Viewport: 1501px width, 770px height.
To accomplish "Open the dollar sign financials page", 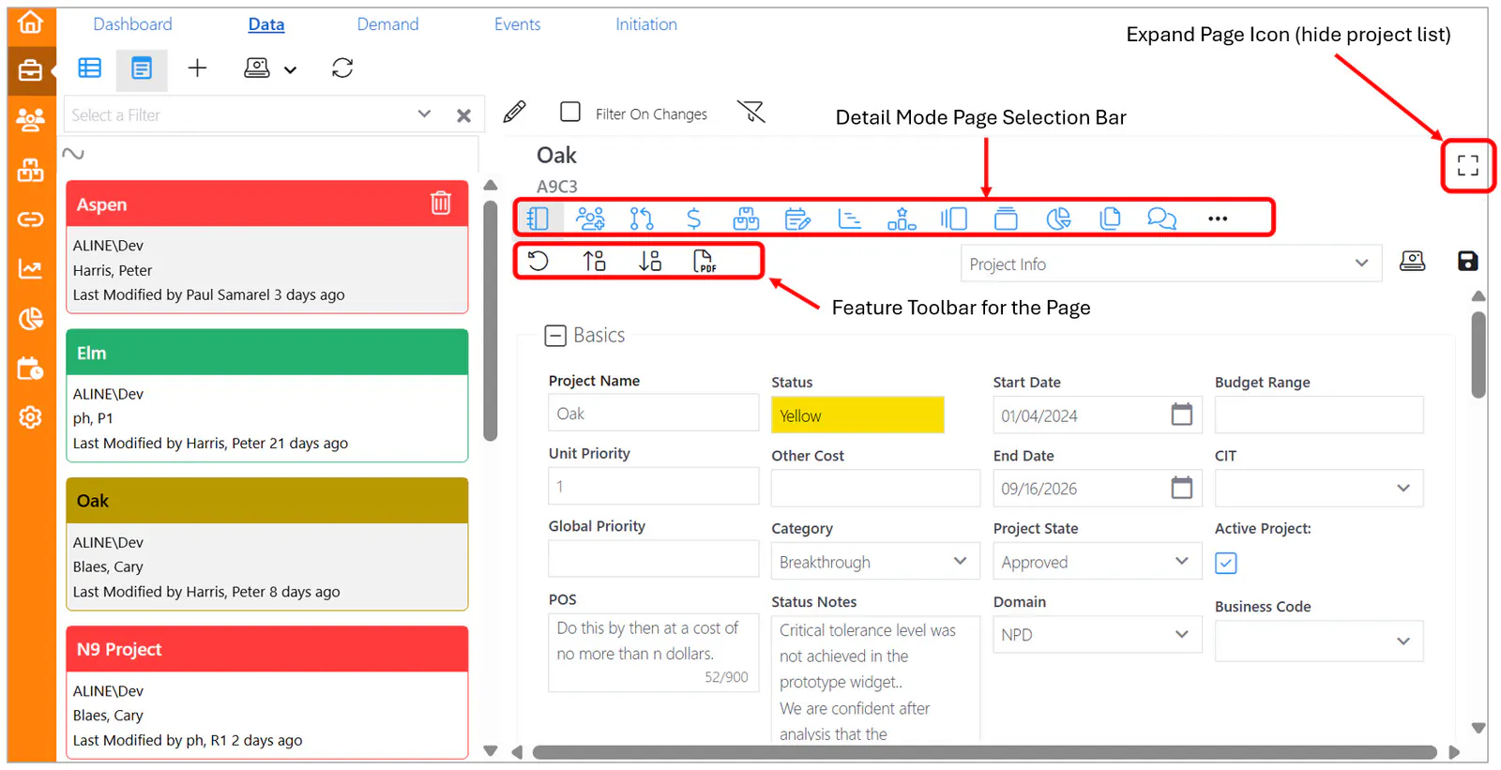I will click(x=693, y=219).
